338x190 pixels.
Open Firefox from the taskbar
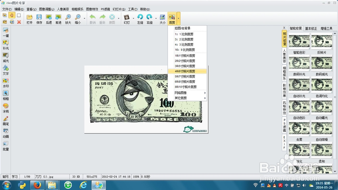[x=37, y=185]
